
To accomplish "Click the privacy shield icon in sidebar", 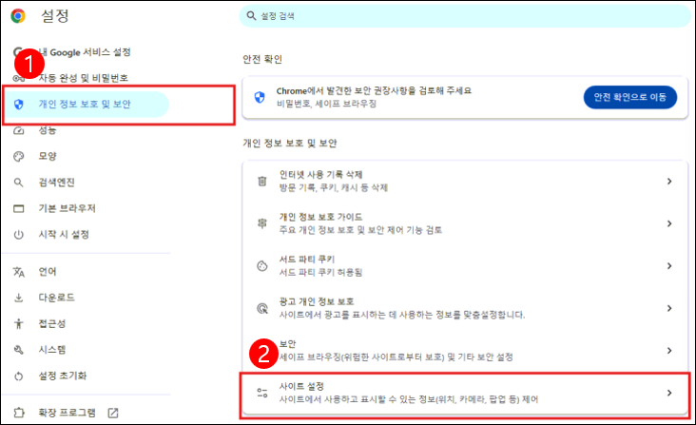I will pos(19,104).
